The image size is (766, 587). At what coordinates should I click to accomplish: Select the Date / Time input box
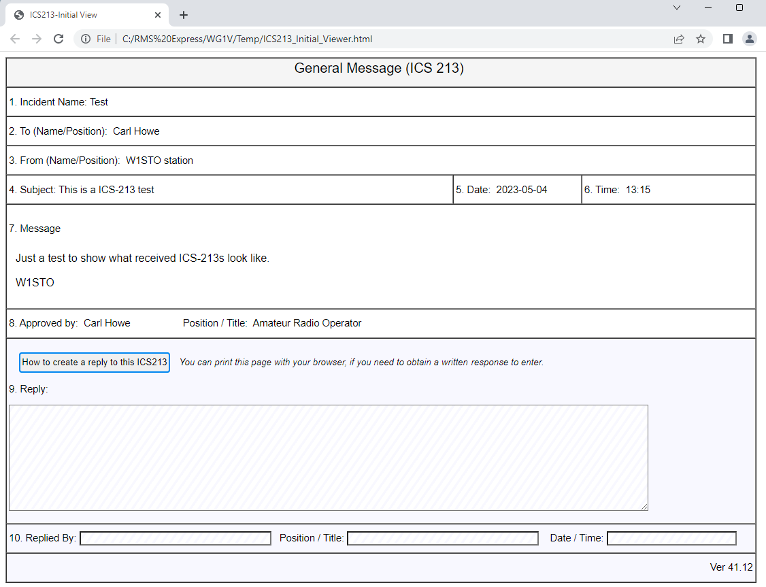click(x=671, y=539)
